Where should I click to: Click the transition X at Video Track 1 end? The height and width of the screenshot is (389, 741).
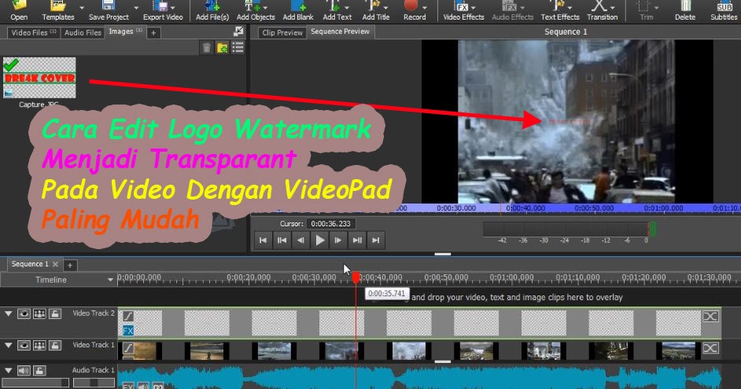tap(710, 348)
